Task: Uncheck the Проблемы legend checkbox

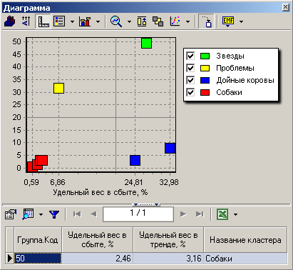Action: pos(190,68)
